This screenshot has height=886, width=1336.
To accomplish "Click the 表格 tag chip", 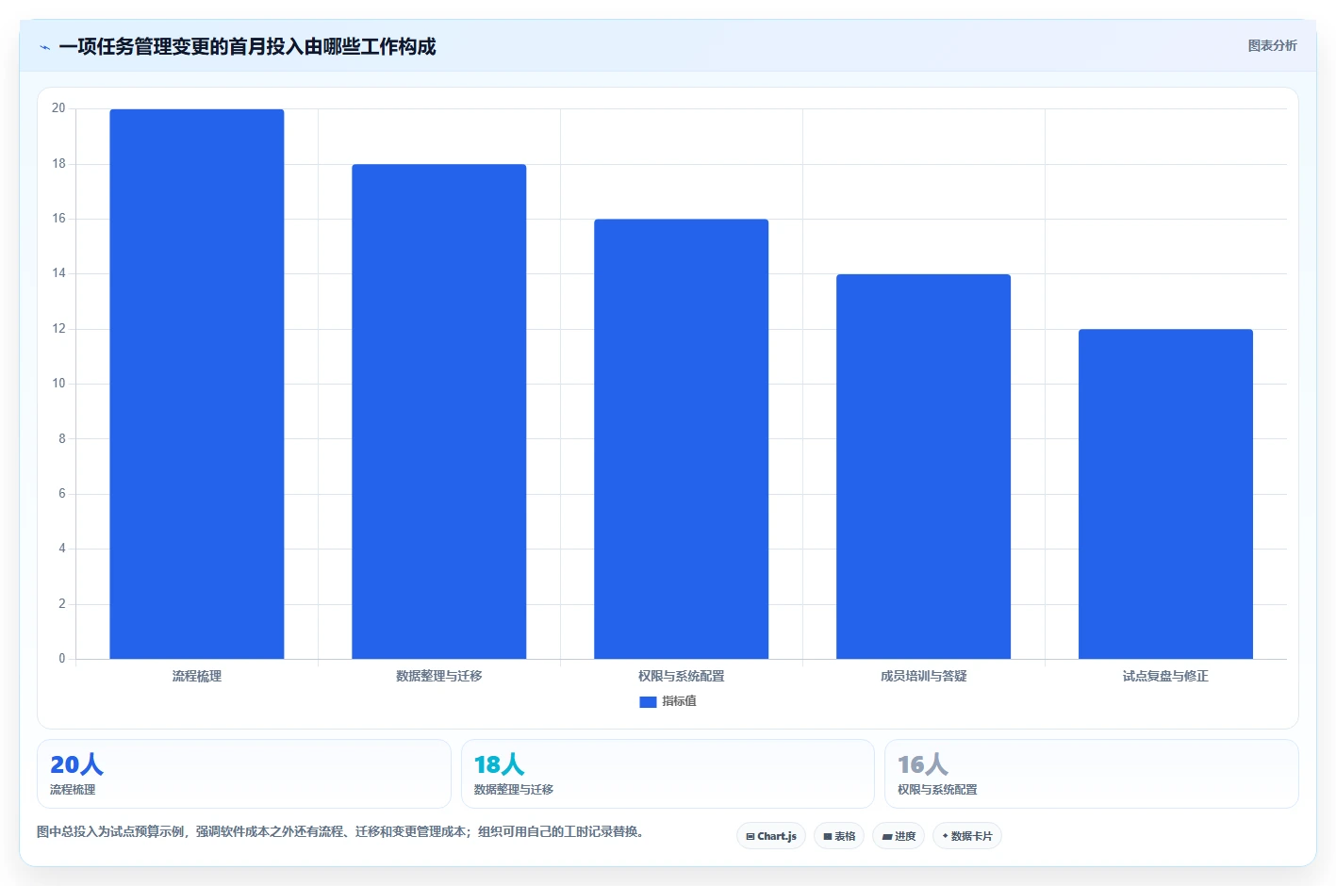I will tap(839, 836).
